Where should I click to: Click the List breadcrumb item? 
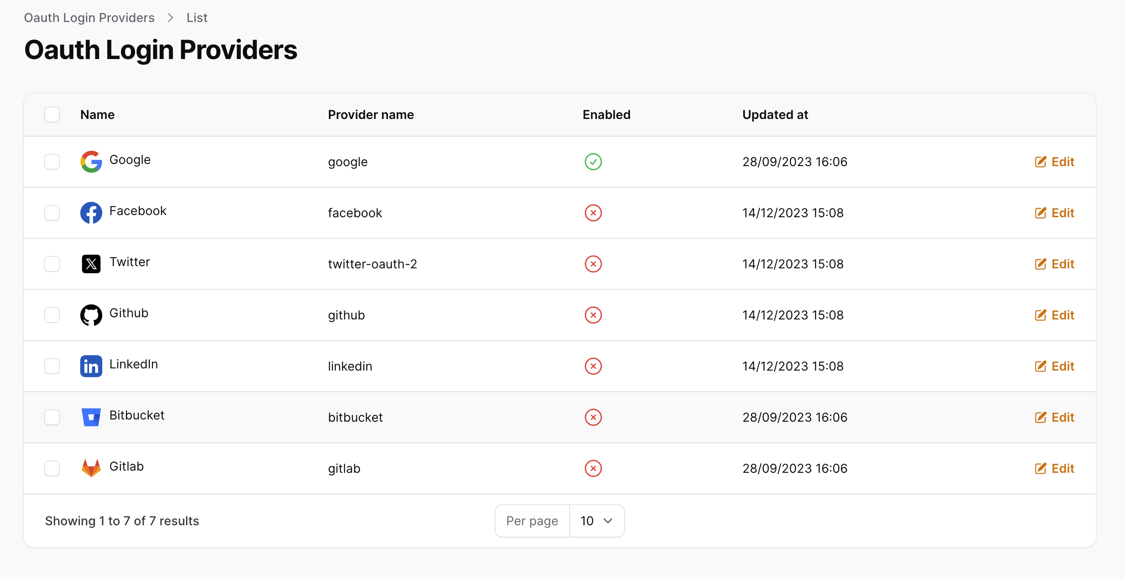(197, 18)
